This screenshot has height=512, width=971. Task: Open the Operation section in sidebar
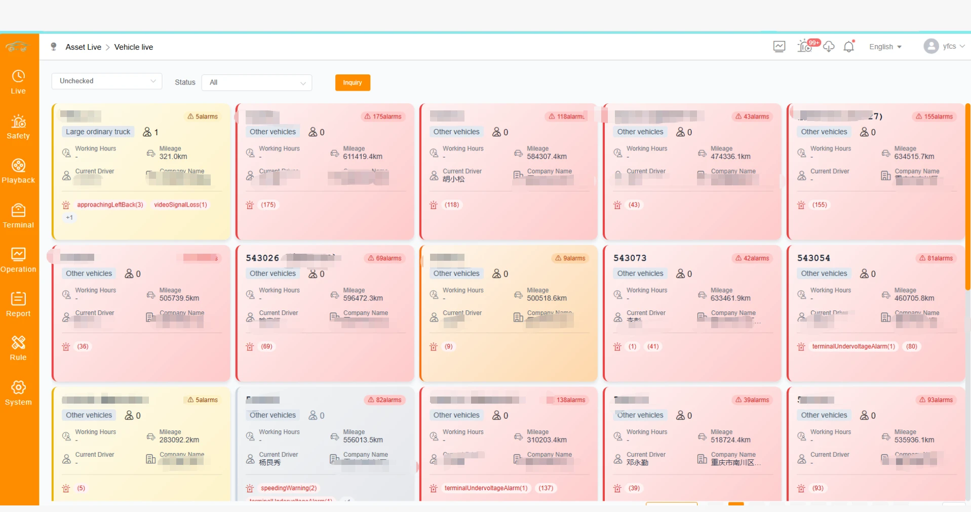pos(18,260)
